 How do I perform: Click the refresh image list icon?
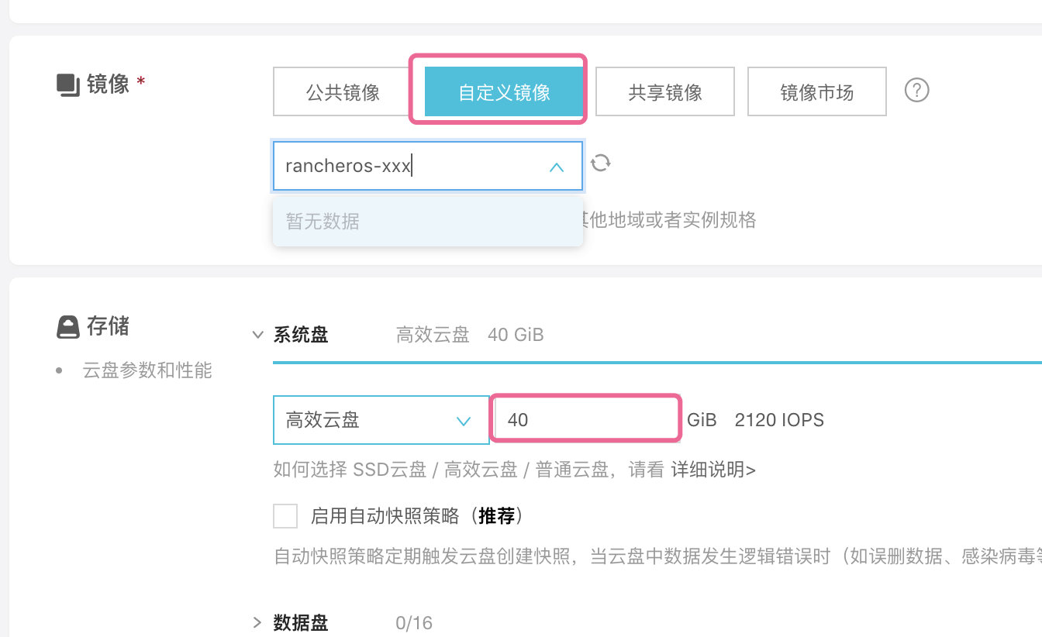coord(601,164)
